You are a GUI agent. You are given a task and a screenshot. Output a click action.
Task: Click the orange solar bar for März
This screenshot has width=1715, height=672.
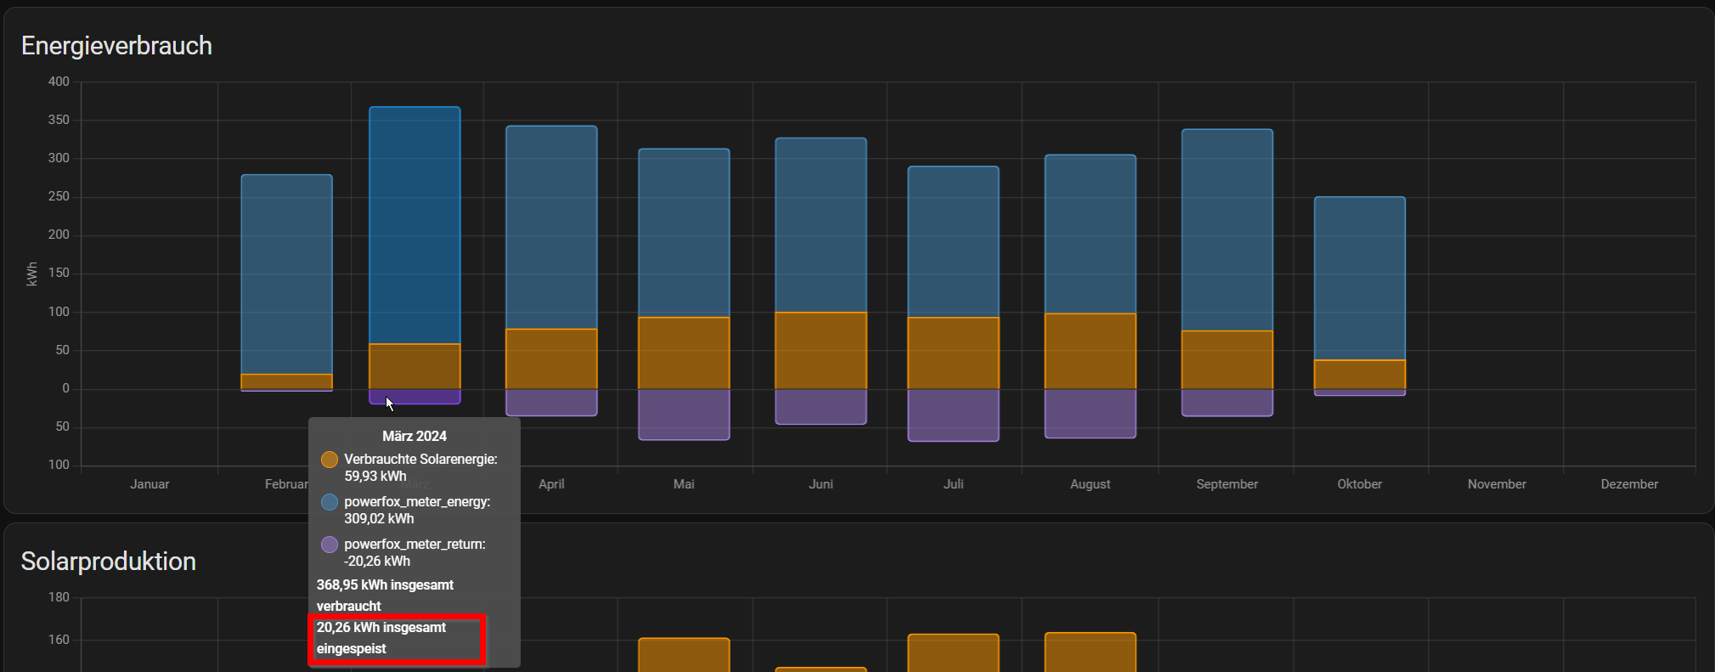pyautogui.click(x=415, y=366)
